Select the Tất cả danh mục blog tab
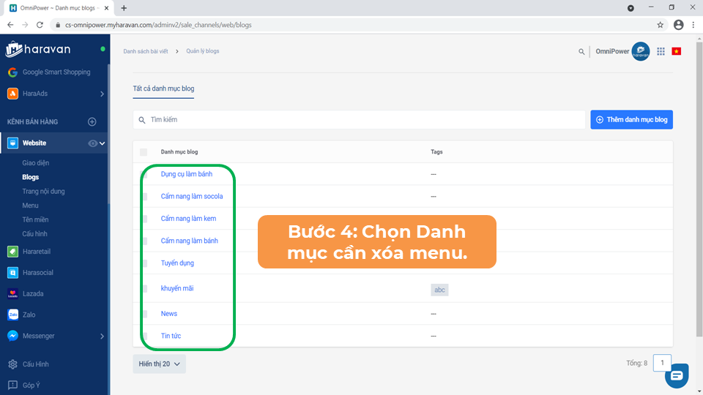This screenshot has height=395, width=703. (x=163, y=89)
